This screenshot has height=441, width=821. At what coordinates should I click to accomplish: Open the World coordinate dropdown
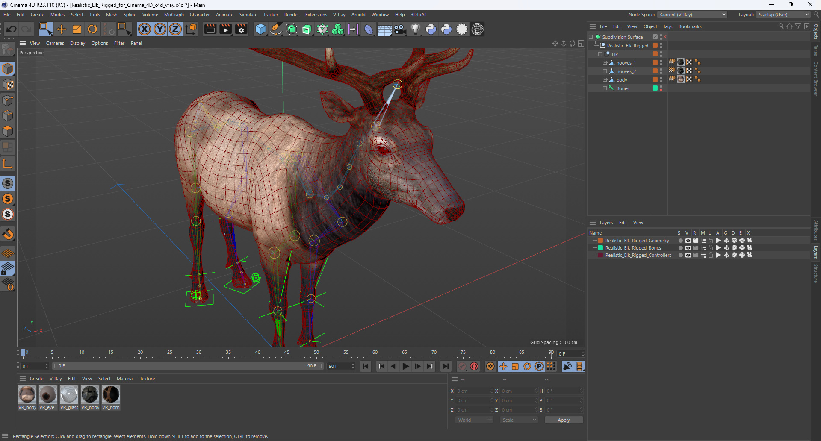(x=474, y=420)
